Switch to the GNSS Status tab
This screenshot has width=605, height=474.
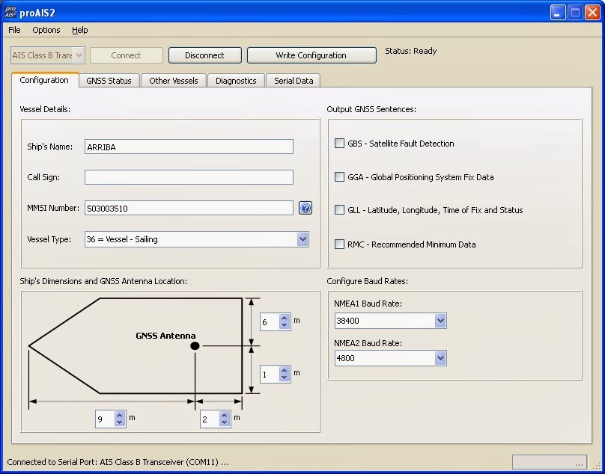coord(109,81)
